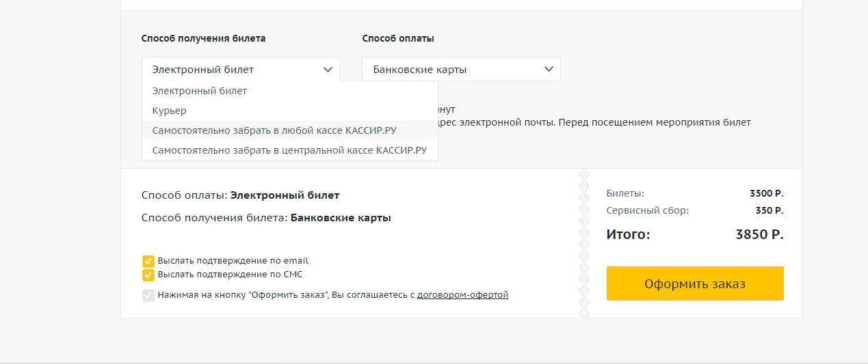868x364 pixels.
Task: Toggle the Выслать подтверждение по email checkbox
Action: 148,261
